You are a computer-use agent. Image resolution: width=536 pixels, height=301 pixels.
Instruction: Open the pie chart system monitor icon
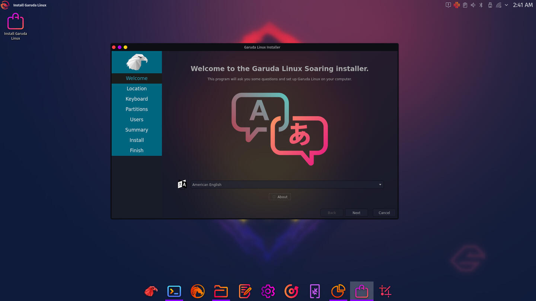338,291
